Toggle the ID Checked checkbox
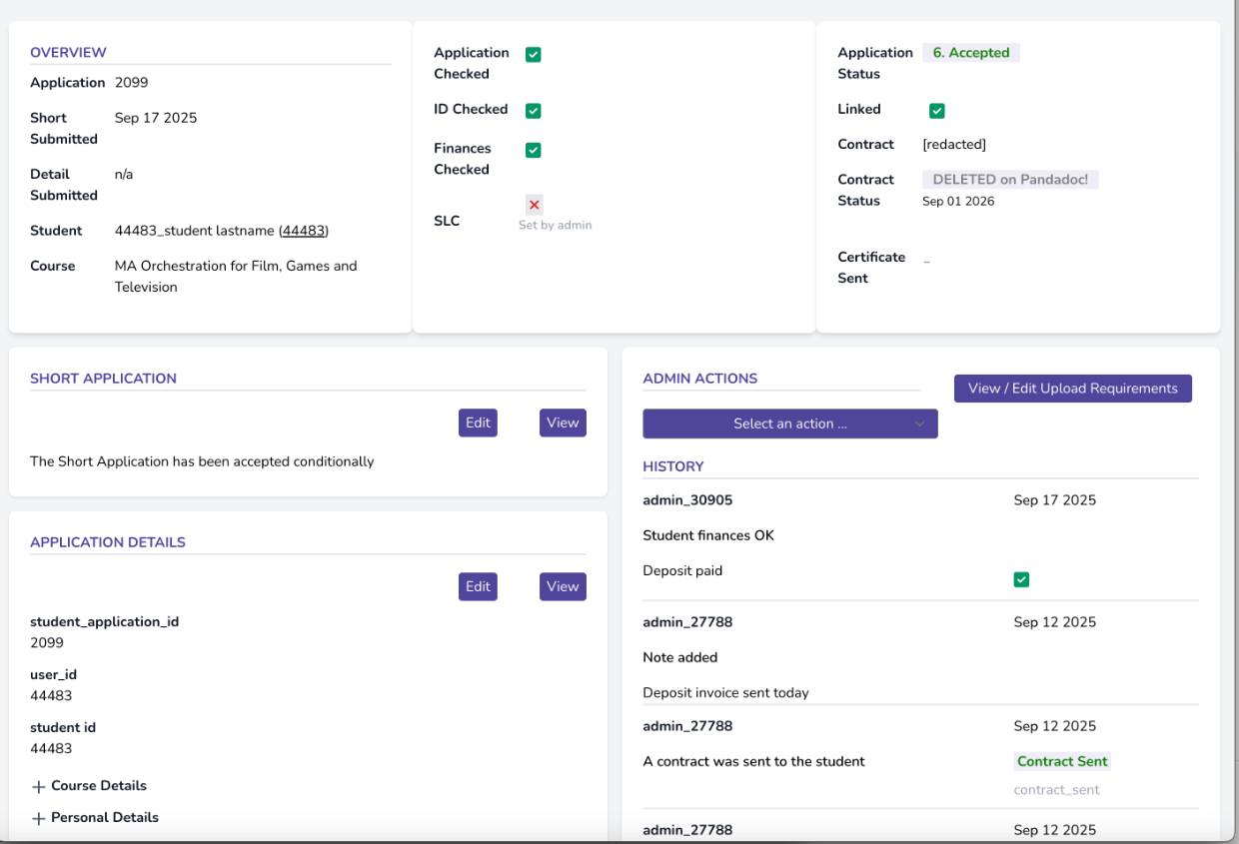 coord(534,111)
